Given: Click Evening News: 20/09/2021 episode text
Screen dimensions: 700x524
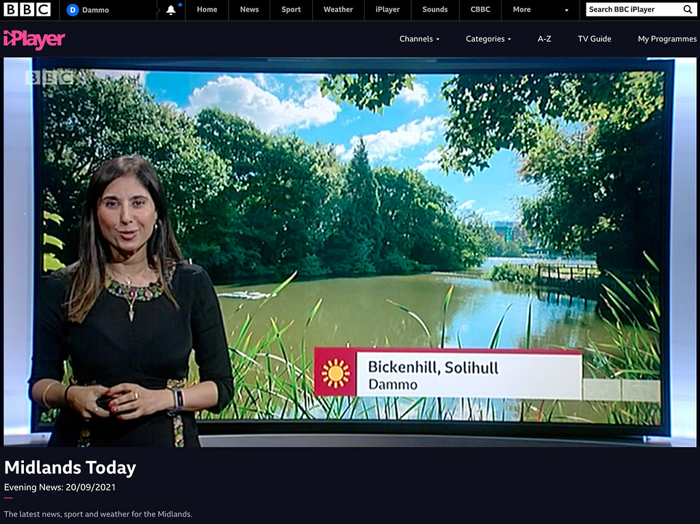Looking at the screenshot, I should click(60, 487).
